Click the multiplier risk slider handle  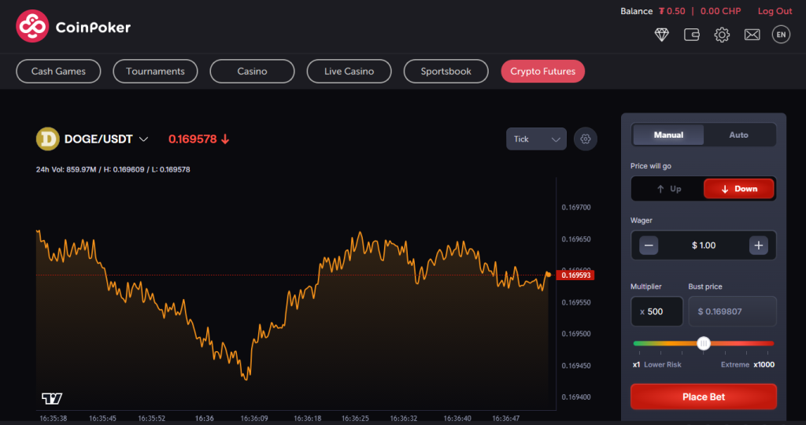(x=704, y=343)
